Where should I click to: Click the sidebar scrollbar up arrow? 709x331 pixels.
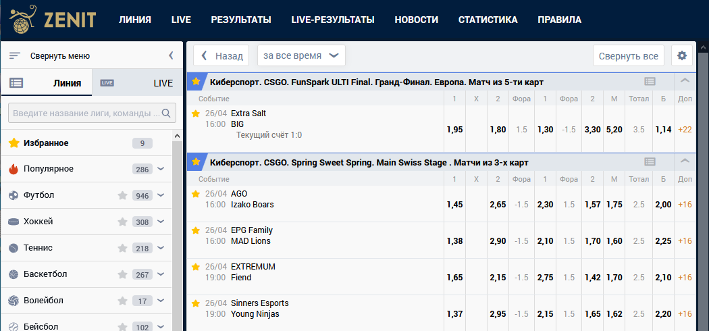pyautogui.click(x=177, y=136)
